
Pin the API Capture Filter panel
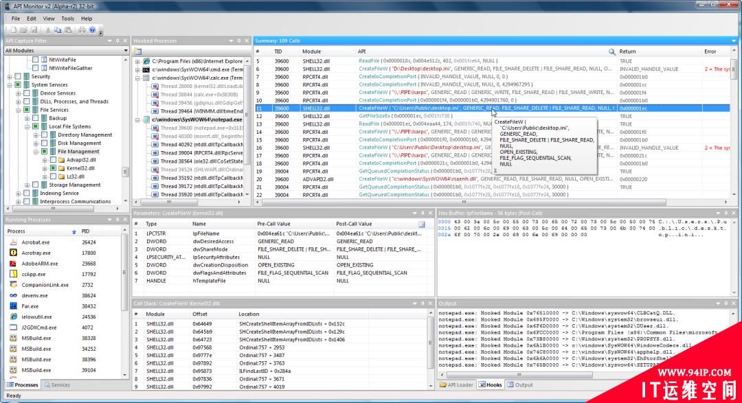pos(118,41)
